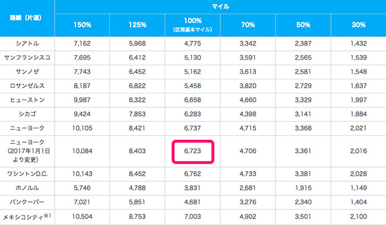Click the 5,130 cell for サンフランシスコ
The height and width of the screenshot is (225, 386).
(x=193, y=57)
